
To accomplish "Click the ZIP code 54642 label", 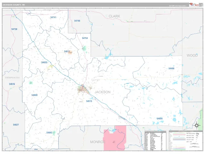I will point(49,133).
